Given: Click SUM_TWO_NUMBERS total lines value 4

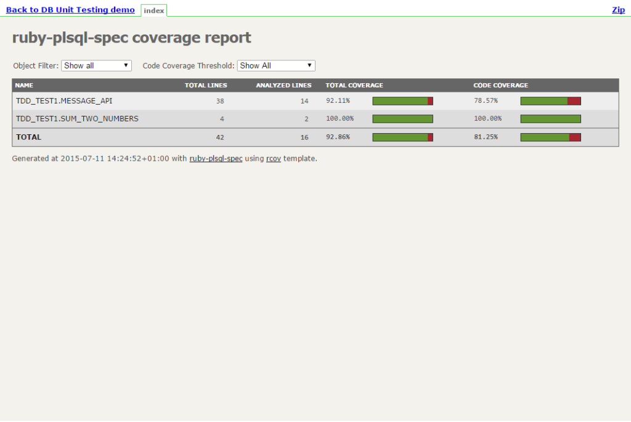Looking at the screenshot, I should (222, 119).
